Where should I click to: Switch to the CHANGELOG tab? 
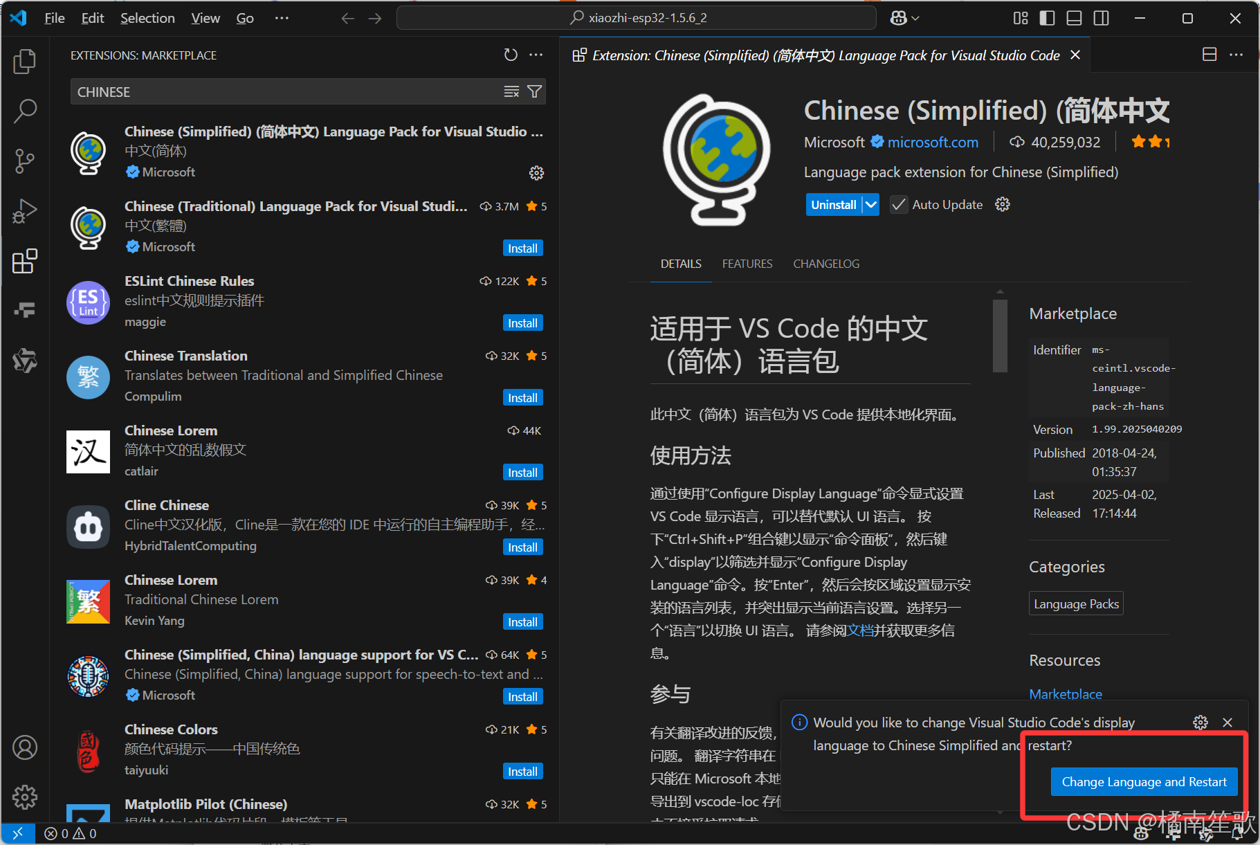click(826, 264)
